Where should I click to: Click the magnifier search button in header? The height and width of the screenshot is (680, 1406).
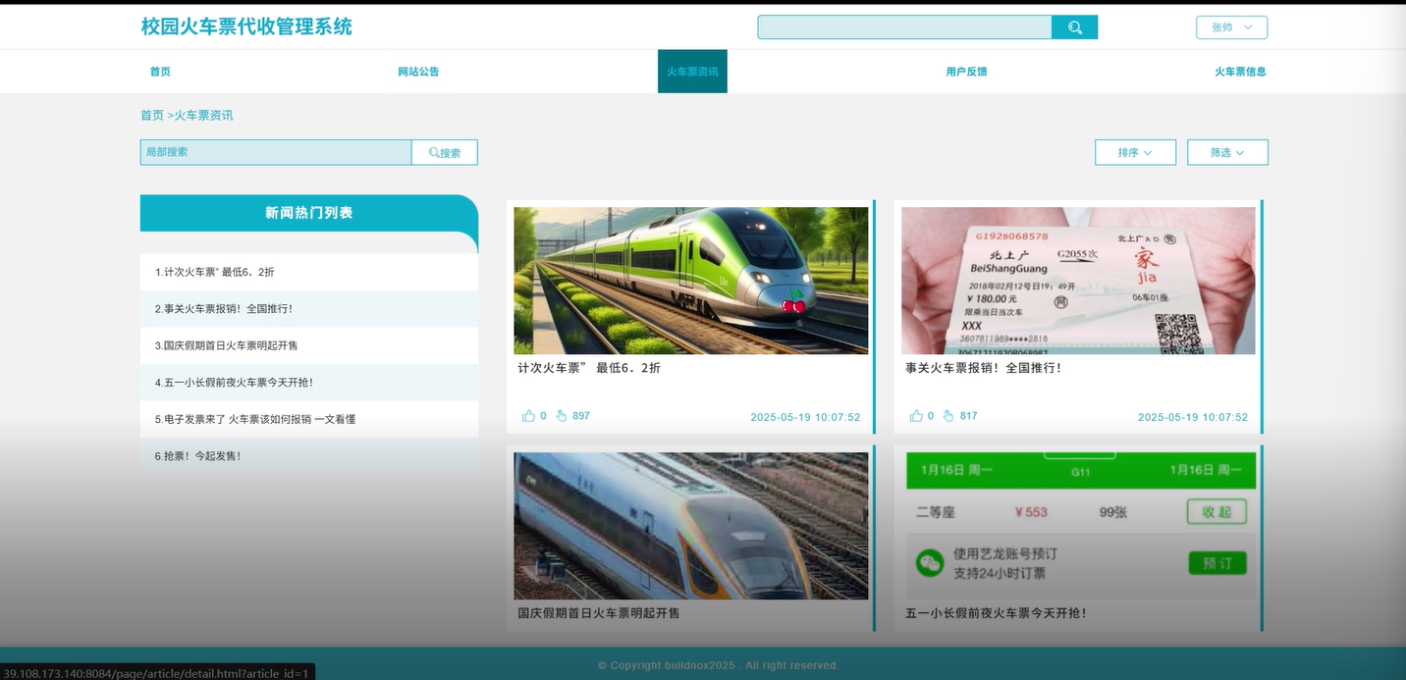click(1074, 27)
